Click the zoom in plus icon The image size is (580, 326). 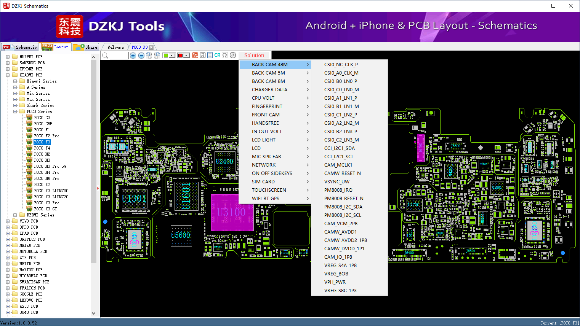[x=133, y=56]
